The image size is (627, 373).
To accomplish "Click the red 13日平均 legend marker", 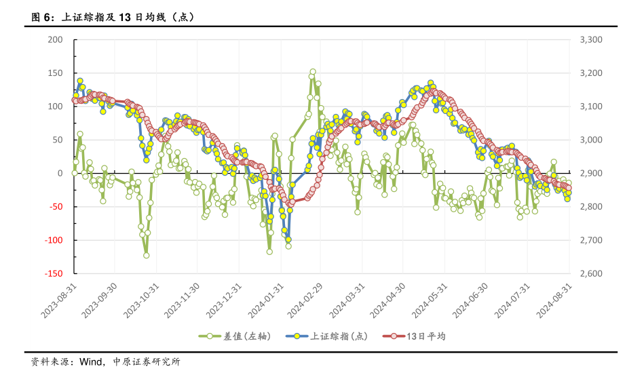I will 392,336.
